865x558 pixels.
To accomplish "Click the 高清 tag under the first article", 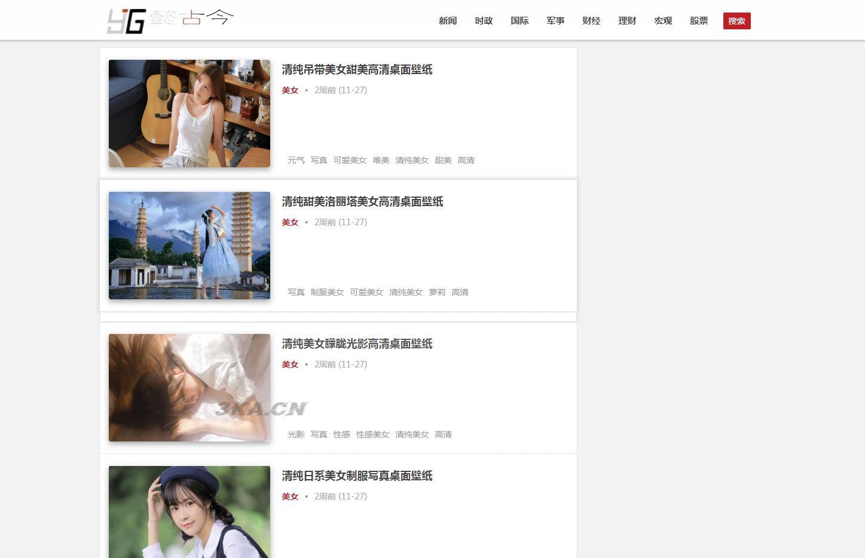I will tap(466, 160).
